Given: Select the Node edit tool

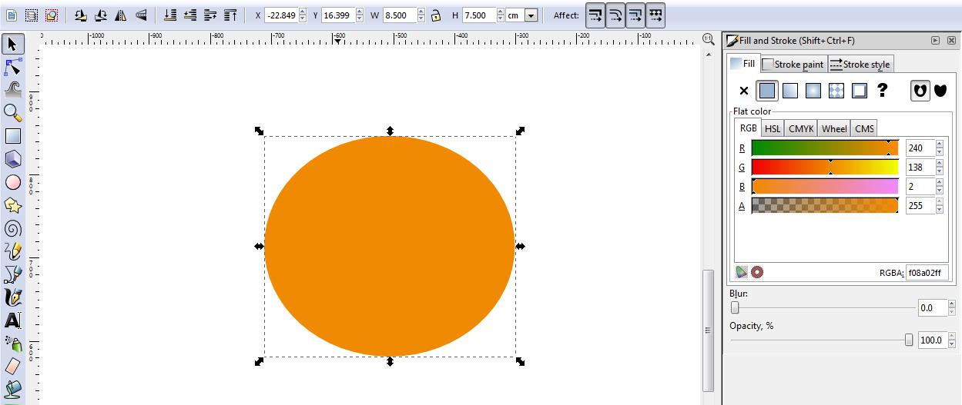Looking at the screenshot, I should (13, 67).
